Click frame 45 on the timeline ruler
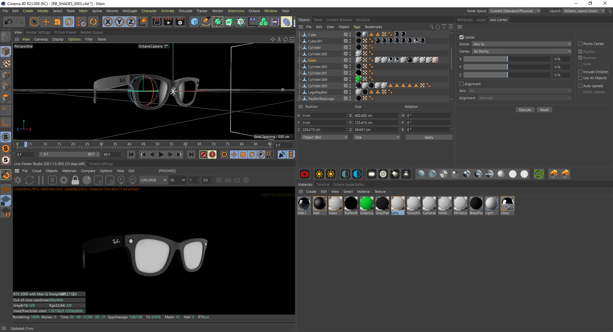Image resolution: width=613 pixels, height=332 pixels. pyautogui.click(x=143, y=144)
